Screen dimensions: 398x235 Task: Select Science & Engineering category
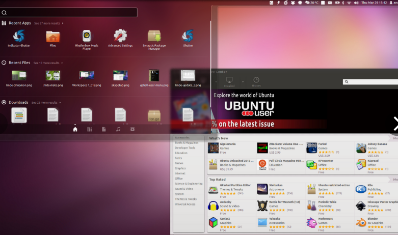click(x=189, y=184)
